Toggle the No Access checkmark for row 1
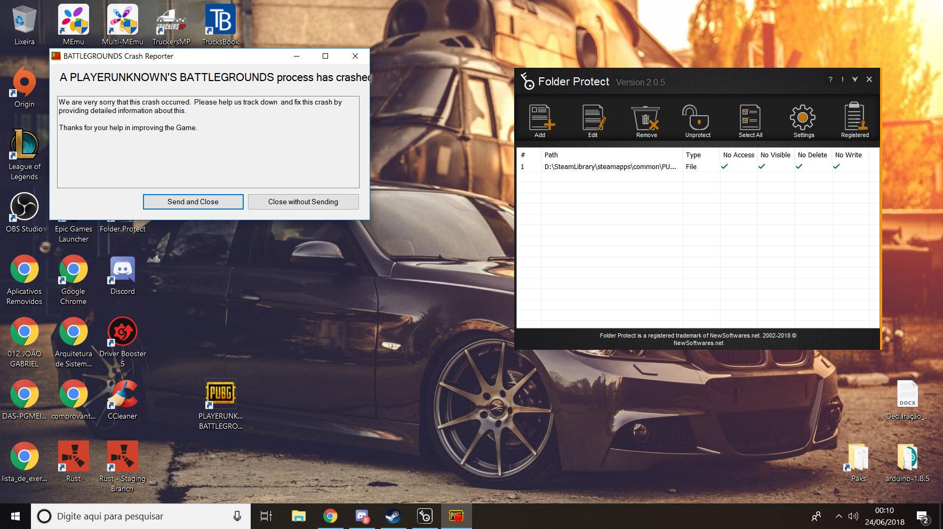 point(724,166)
